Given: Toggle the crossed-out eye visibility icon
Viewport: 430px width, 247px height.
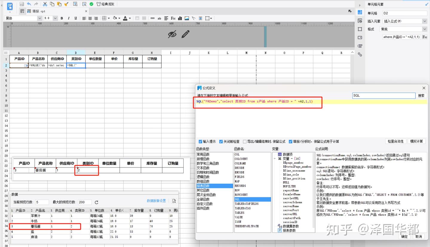Looking at the screenshot, I should 172,34.
